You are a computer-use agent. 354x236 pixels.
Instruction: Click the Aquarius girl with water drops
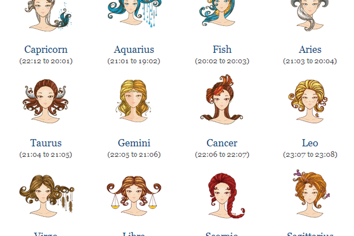[x=135, y=13]
